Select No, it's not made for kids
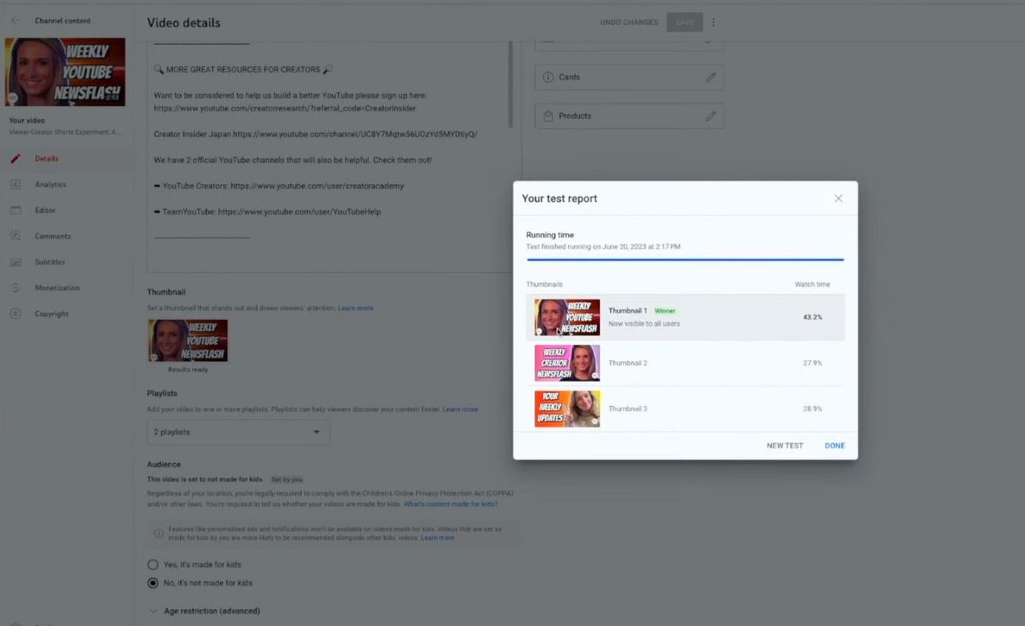Viewport: 1025px width, 626px height. pos(153,583)
